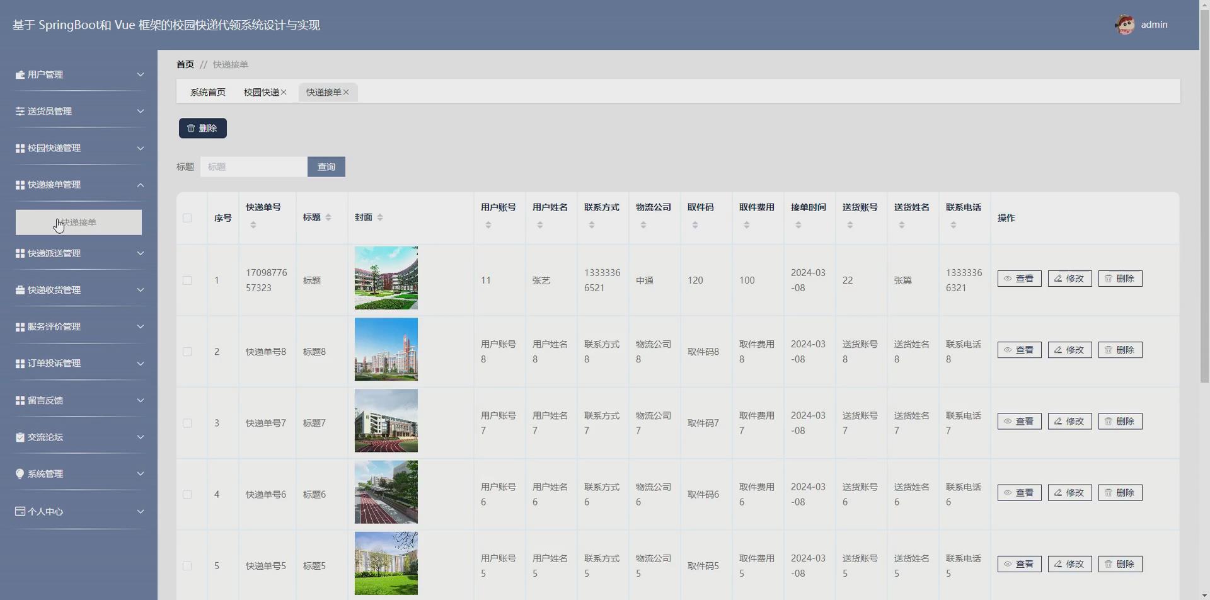The width and height of the screenshot is (1210, 600).
Task: Click 修改 for the 快递单号6 row
Action: coord(1070,492)
